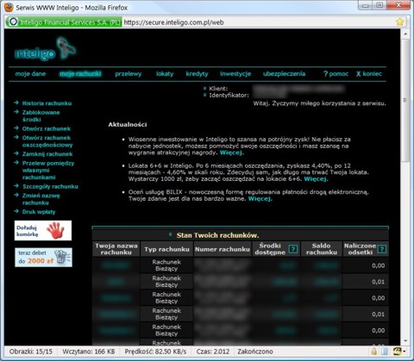
Task: Click the Aktualności heading
Action: [x=128, y=125]
